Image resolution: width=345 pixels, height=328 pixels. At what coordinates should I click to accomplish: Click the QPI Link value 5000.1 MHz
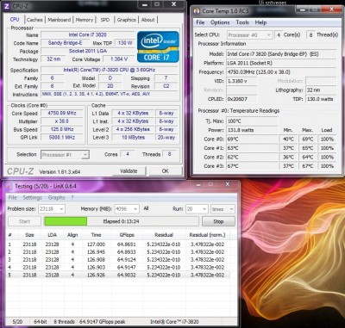62,137
